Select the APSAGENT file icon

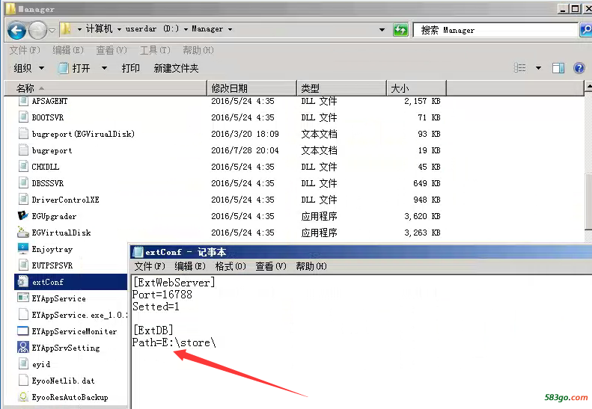[x=23, y=100]
